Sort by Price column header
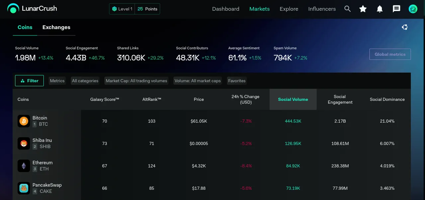Viewport: 425px width, 200px height. [x=199, y=100]
